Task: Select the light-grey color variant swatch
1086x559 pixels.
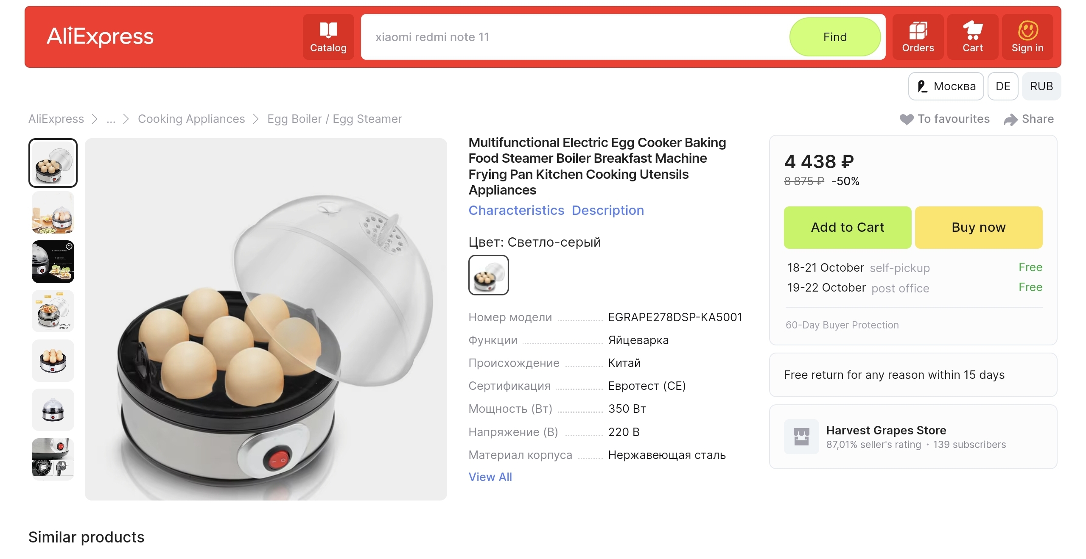Action: click(x=488, y=275)
